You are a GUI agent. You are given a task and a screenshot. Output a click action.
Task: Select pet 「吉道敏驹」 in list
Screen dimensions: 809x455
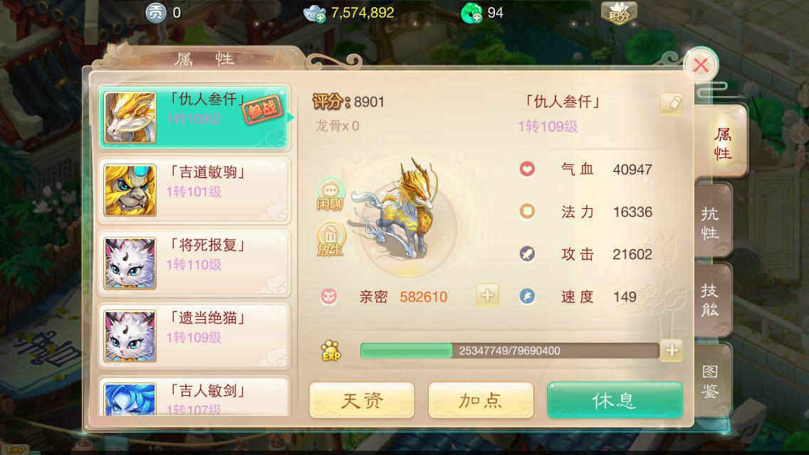pos(194,190)
